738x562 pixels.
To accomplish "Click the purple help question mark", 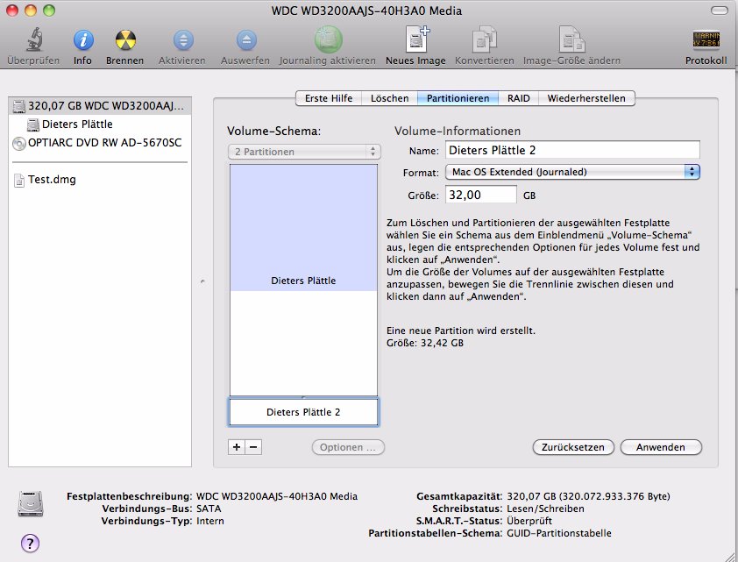I will point(30,543).
